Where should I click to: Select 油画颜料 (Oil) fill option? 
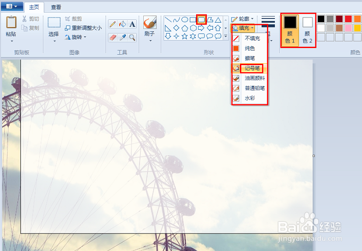coord(249,78)
